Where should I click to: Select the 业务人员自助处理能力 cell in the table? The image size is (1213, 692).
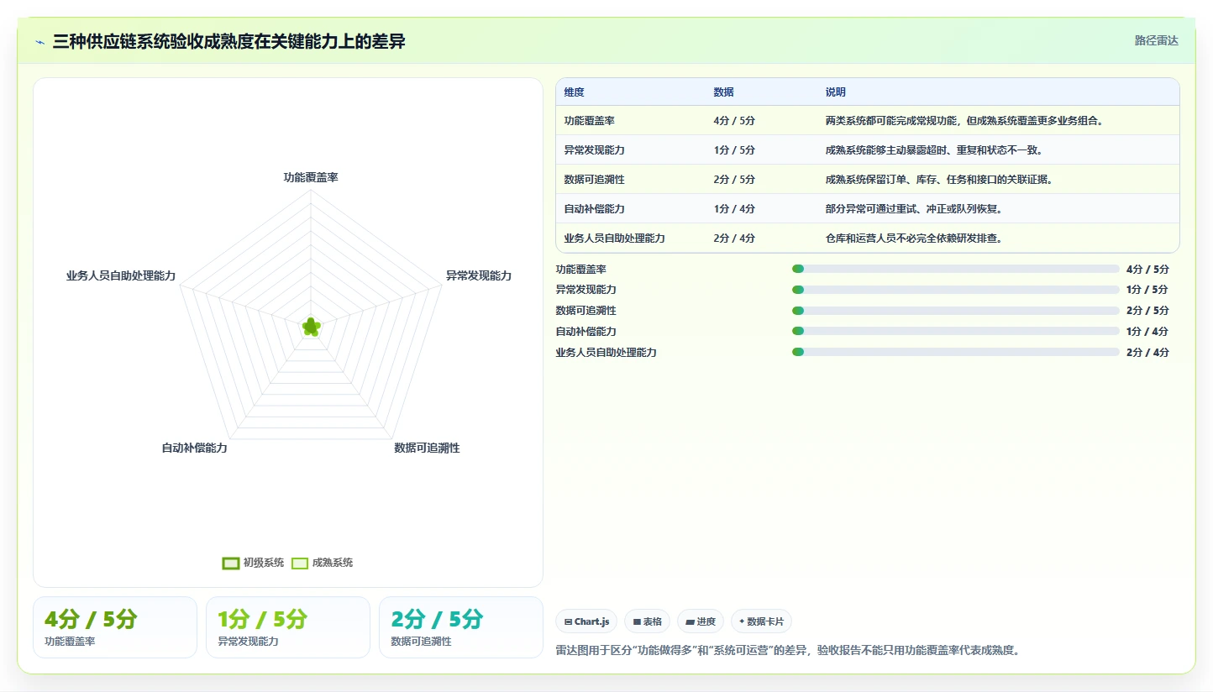[x=630, y=238]
